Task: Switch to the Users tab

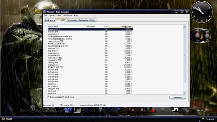Action: [x=93, y=20]
